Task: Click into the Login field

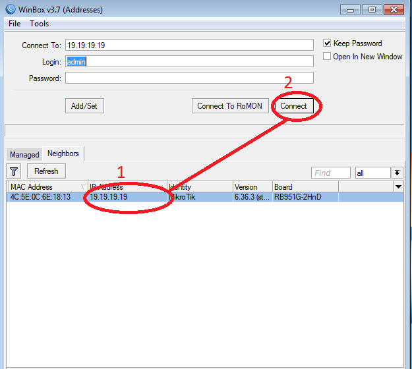Action: click(x=189, y=61)
